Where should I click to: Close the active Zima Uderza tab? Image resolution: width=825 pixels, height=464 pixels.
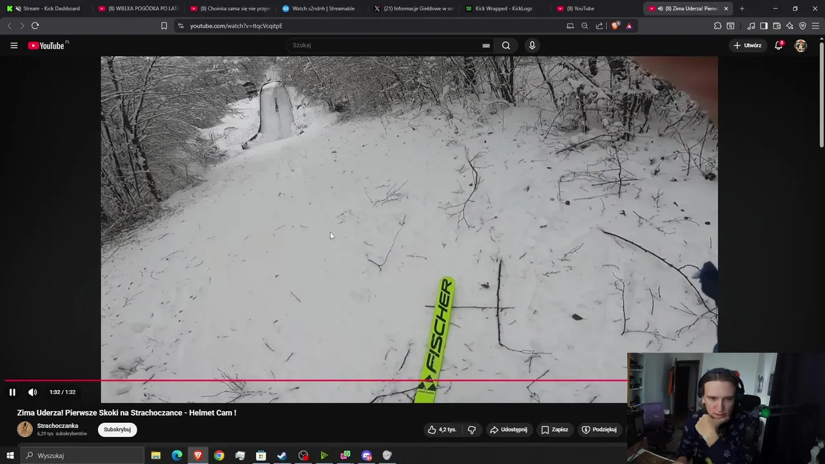point(726,8)
